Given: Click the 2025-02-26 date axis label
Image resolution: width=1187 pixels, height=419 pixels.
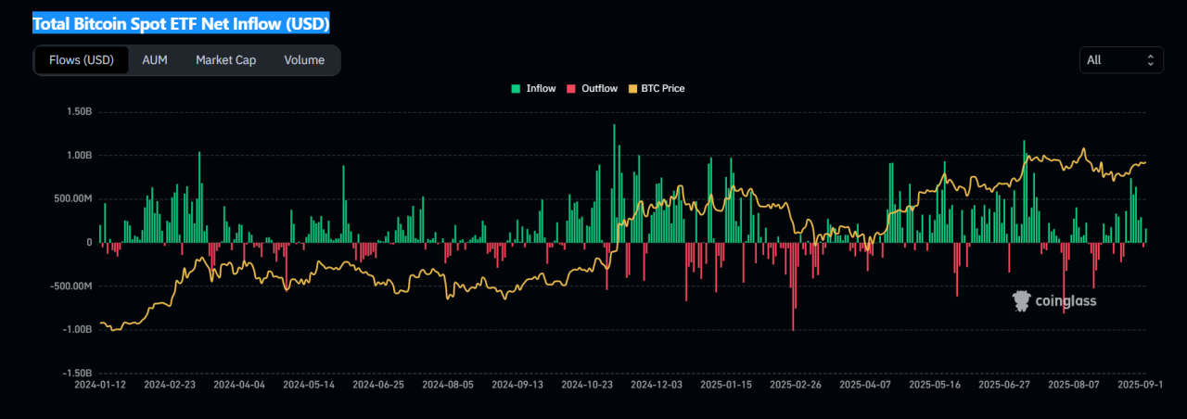Looking at the screenshot, I should coord(795,383).
